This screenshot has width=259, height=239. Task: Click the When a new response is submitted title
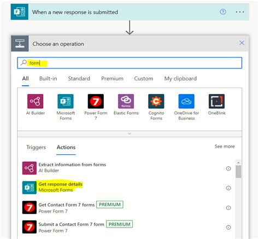pos(75,12)
